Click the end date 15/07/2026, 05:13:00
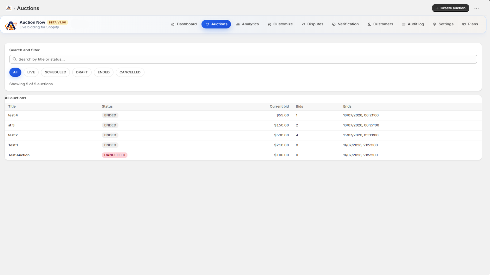Viewport: 490px width, 275px height. [361, 135]
